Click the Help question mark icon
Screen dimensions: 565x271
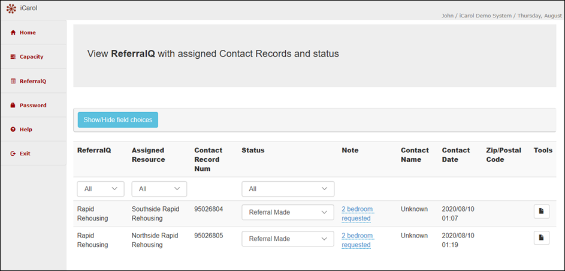(13, 130)
